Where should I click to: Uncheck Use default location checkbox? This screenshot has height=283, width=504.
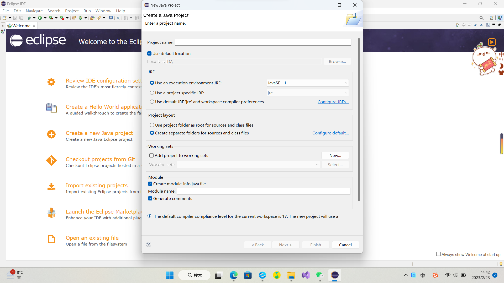pos(149,53)
